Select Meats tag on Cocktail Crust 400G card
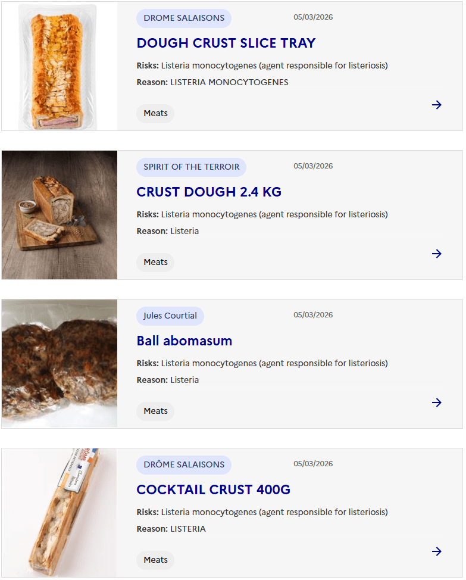The width and height of the screenshot is (466, 580). coord(155,560)
